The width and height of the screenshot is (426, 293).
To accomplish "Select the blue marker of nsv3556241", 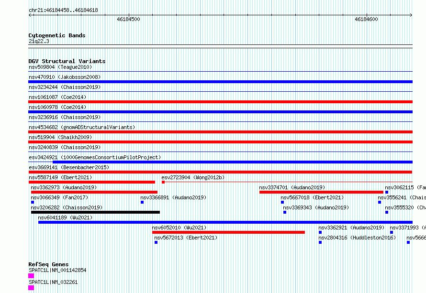I will pyautogui.click(x=380, y=202).
